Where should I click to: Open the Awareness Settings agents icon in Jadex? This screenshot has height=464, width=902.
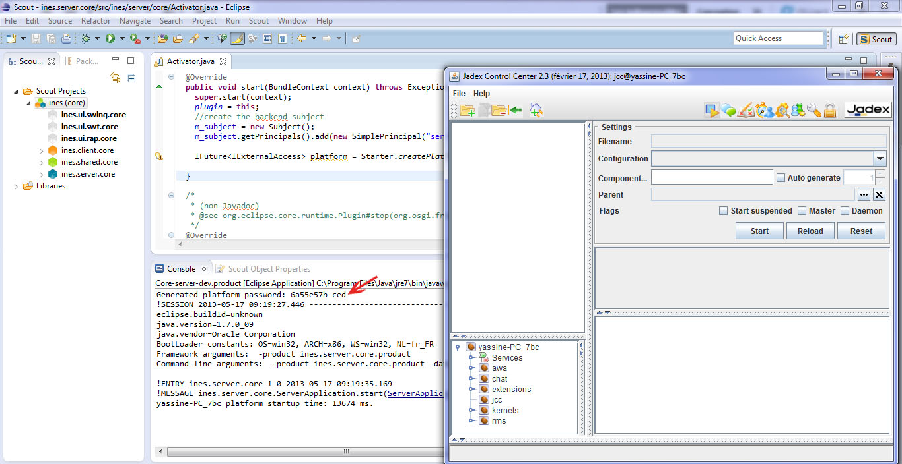tap(798, 110)
